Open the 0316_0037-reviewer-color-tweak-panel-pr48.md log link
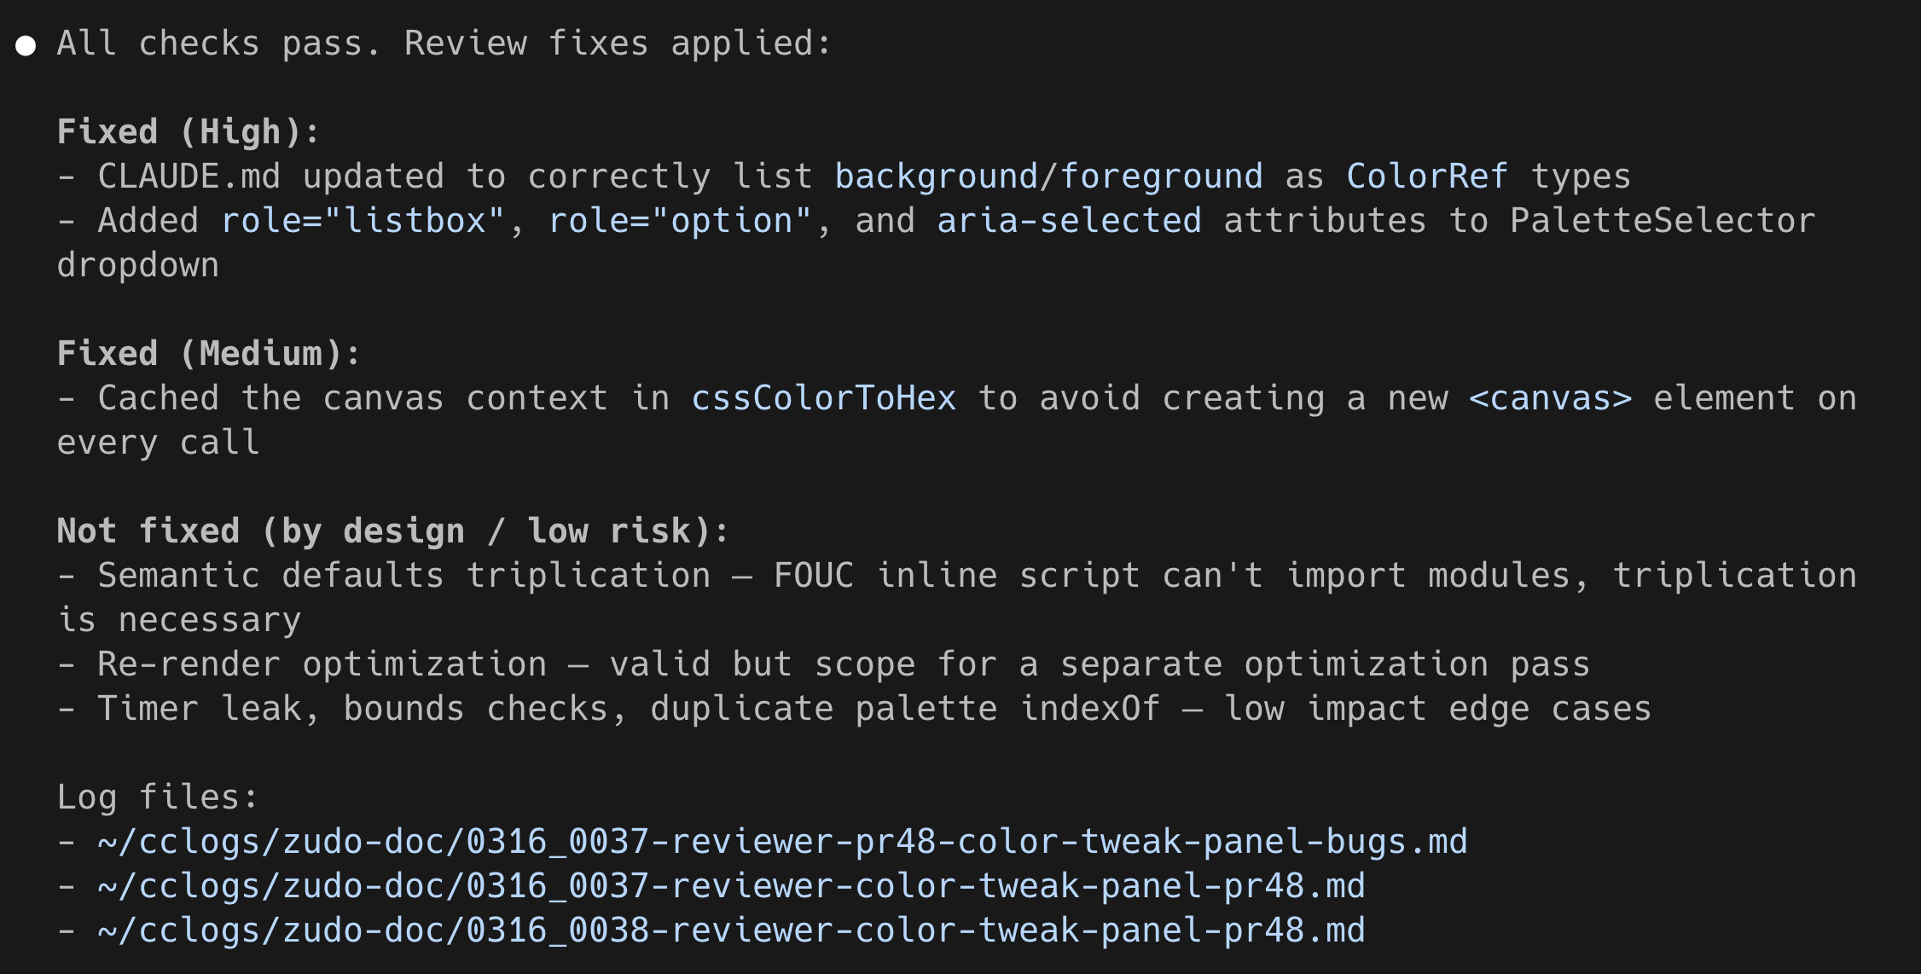The height and width of the screenshot is (974, 1921). pos(731,886)
